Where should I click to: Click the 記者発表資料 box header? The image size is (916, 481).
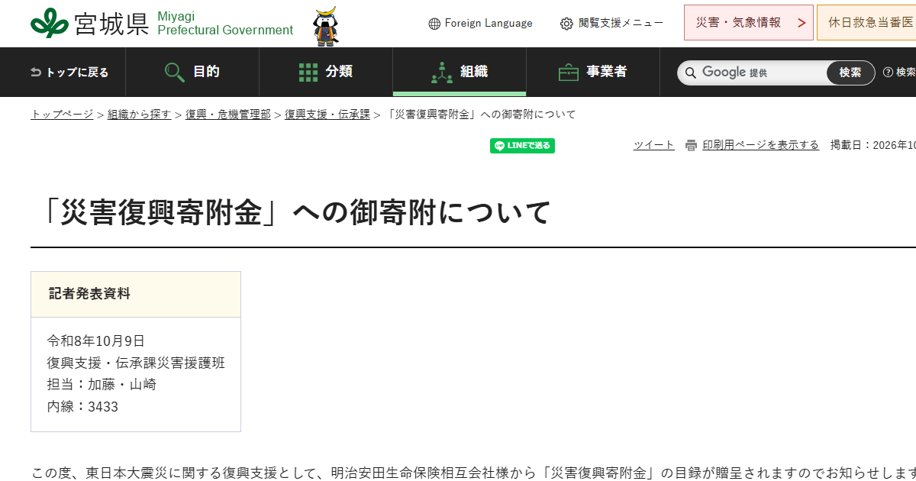[x=136, y=294]
